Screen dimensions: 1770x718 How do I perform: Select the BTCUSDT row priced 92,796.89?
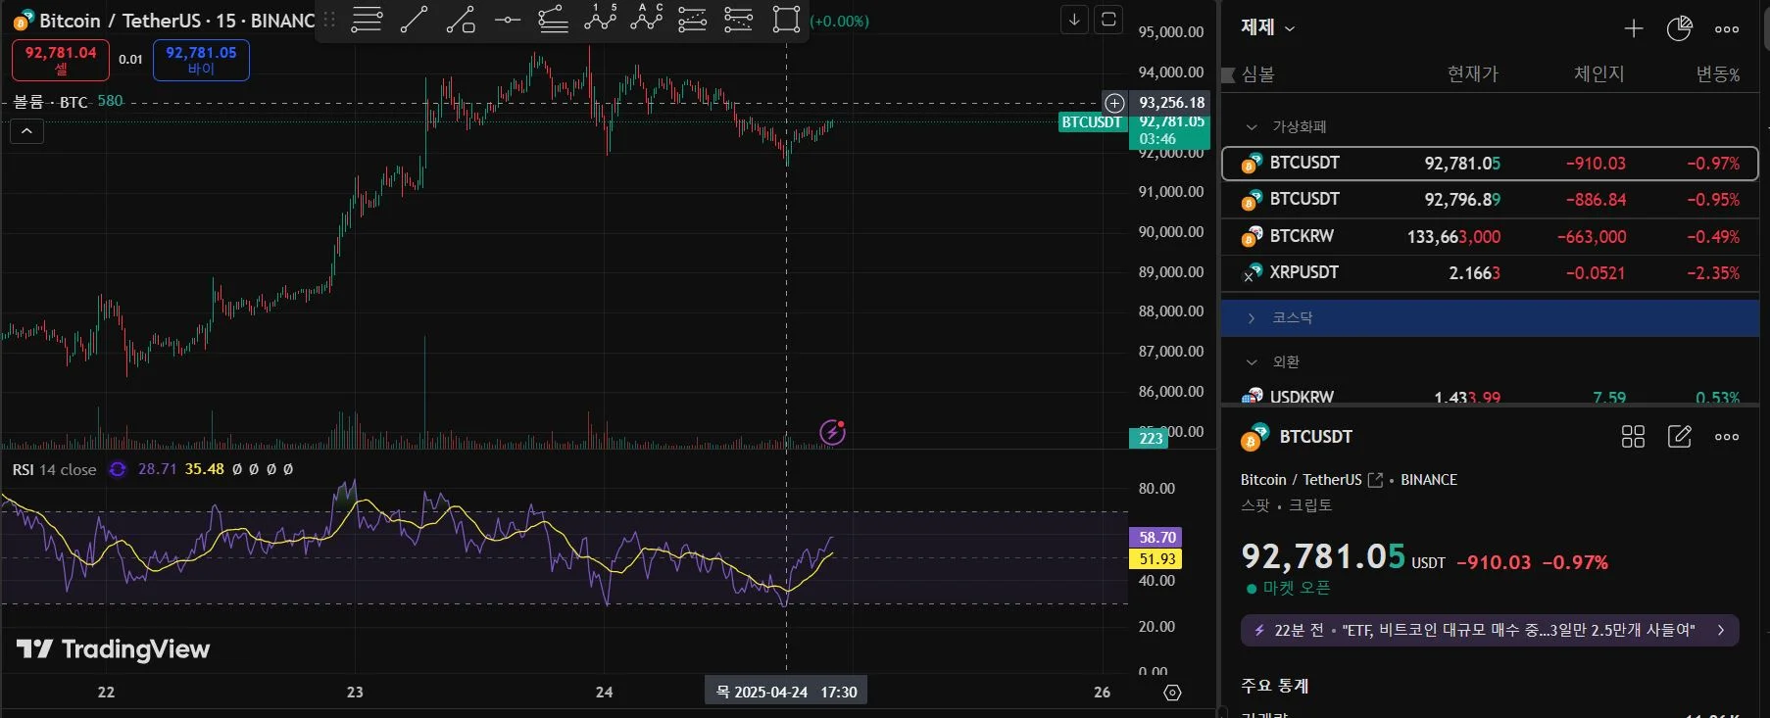(1490, 200)
